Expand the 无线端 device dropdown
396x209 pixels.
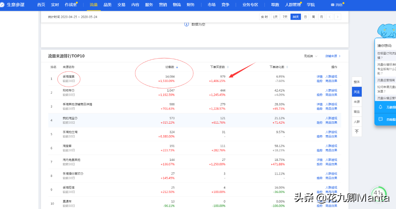tap(310, 56)
